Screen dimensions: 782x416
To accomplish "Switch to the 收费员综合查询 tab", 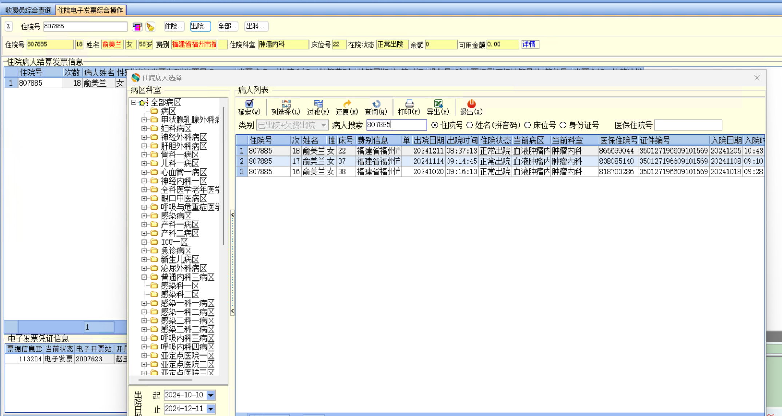I will tap(28, 10).
